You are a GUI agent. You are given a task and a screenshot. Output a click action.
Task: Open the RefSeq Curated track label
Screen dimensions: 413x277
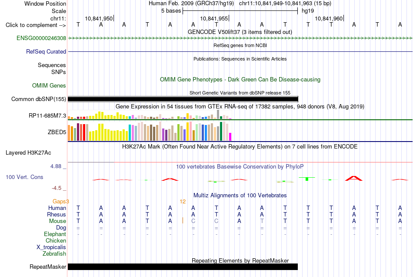pyautogui.click(x=46, y=52)
